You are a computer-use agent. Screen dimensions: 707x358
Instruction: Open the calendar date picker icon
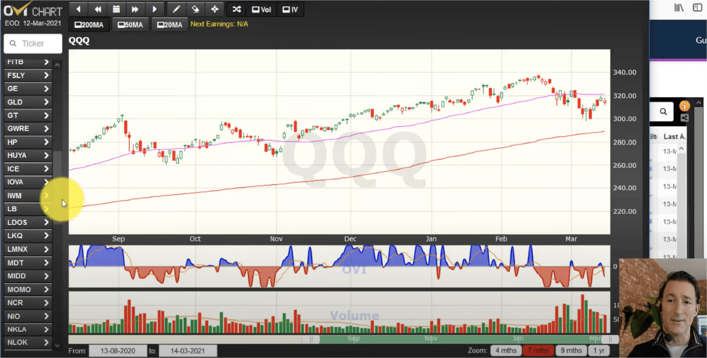117,9
